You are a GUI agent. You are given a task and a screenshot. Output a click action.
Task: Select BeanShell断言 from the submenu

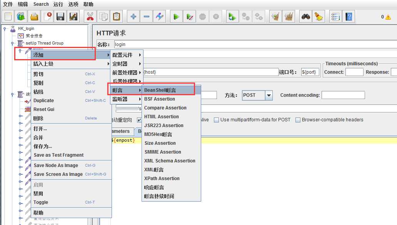[x=172, y=90]
